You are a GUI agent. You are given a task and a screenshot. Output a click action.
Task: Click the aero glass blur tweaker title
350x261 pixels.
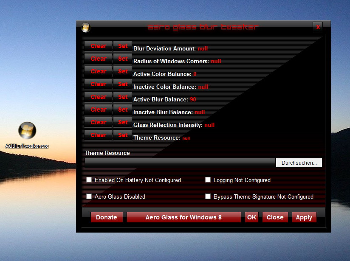[203, 27]
